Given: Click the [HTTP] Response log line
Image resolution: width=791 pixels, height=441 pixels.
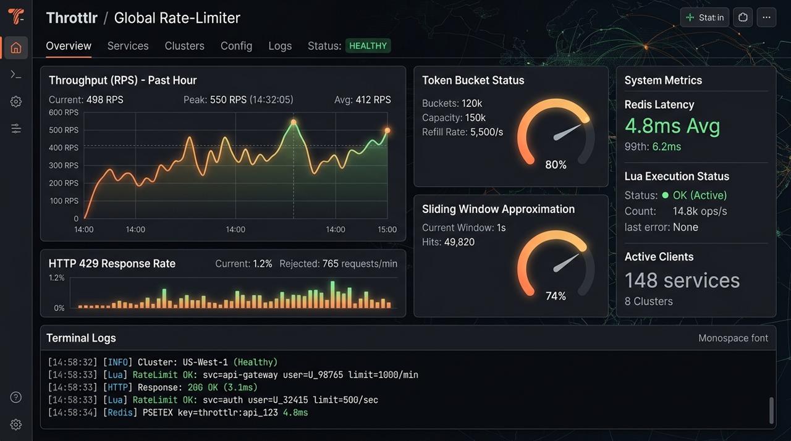Looking at the screenshot, I should [153, 387].
